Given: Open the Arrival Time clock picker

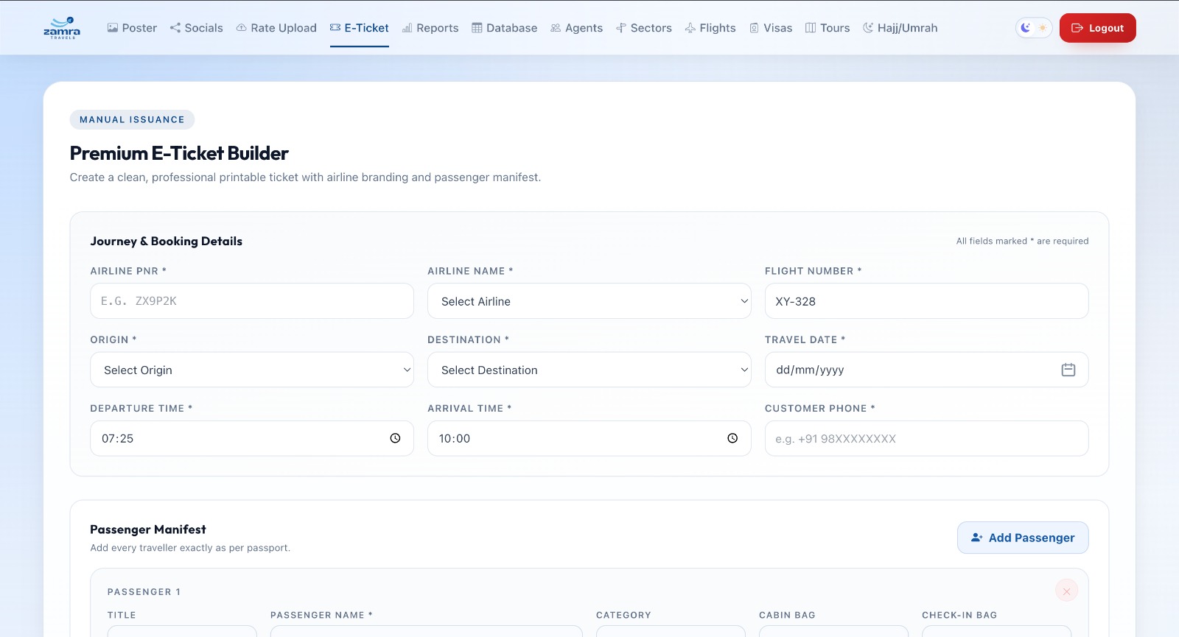Looking at the screenshot, I should pyautogui.click(x=732, y=438).
